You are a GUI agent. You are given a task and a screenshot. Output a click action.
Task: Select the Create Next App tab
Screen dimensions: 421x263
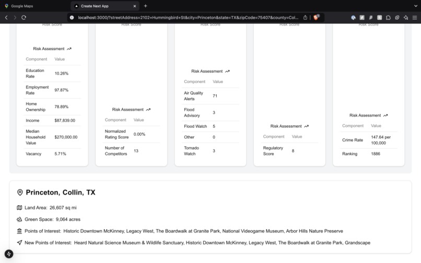(105, 6)
